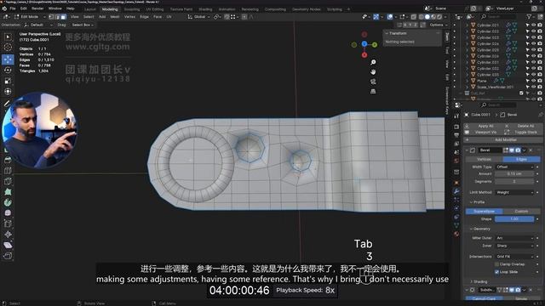Screen dimensions: 545x306
Task: Click the zoom magnifier viewport icon
Action: tap(373, 62)
